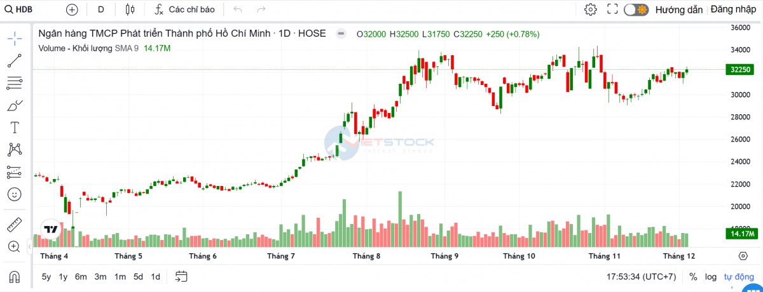
Task: Select the trend line drawing tool
Action: (15, 60)
